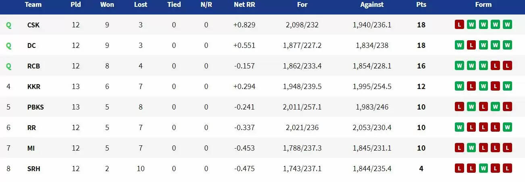Click the Against column header
Viewport: 525px width, 182px height.
[372, 5]
